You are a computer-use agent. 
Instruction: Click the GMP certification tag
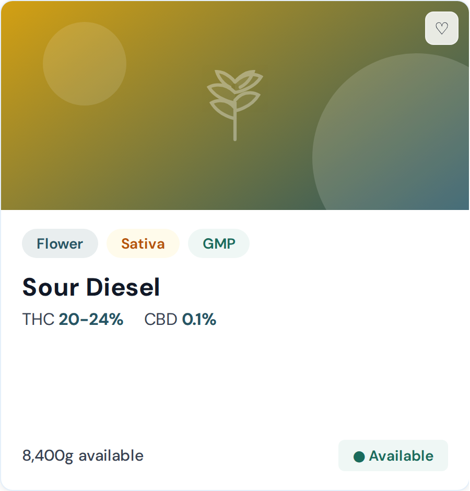coord(218,243)
